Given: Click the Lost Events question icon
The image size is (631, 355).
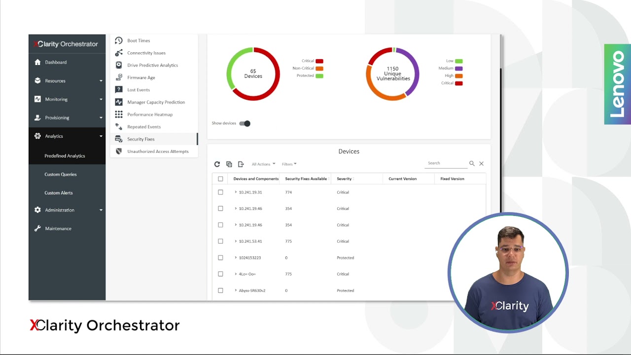Looking at the screenshot, I should (119, 90).
